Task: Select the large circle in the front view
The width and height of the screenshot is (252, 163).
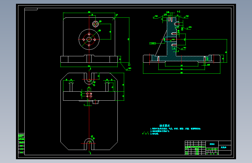Action: (x=89, y=39)
